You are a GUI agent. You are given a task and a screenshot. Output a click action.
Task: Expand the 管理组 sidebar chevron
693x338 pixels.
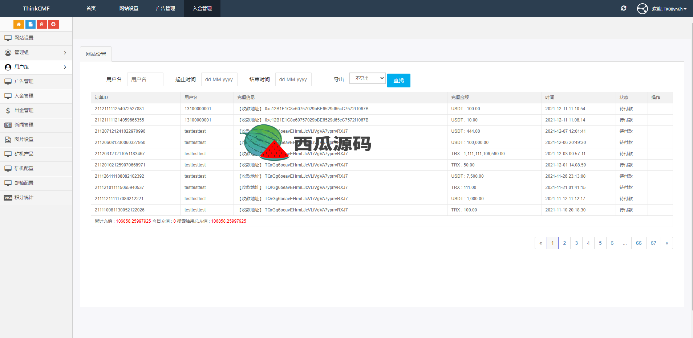click(x=65, y=53)
